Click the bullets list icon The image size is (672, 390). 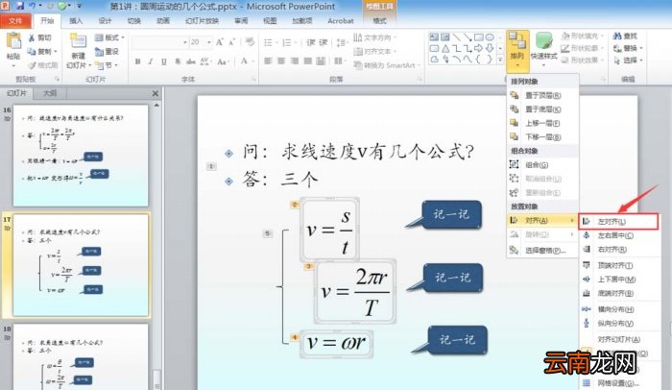[270, 42]
